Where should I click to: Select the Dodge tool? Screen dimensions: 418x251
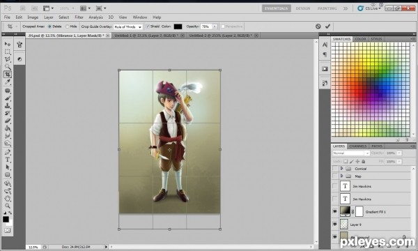point(8,144)
